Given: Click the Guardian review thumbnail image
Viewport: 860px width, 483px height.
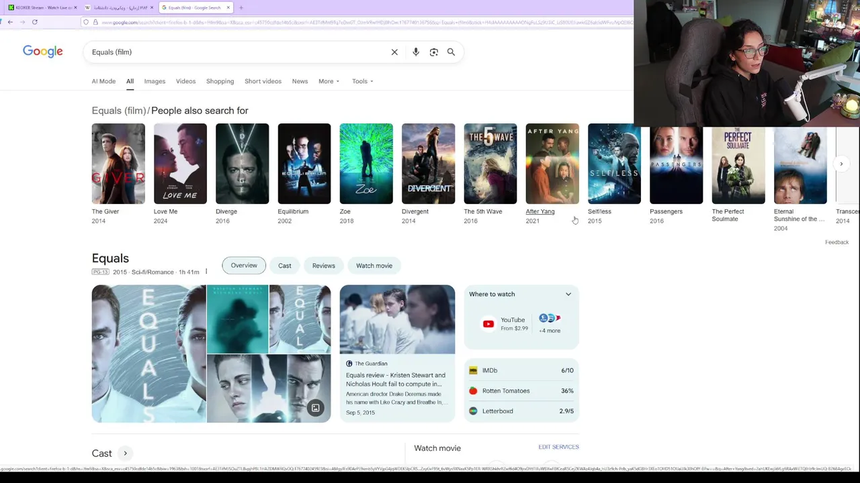Looking at the screenshot, I should coord(397,319).
